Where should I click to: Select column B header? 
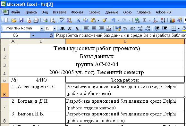tap(41, 41)
